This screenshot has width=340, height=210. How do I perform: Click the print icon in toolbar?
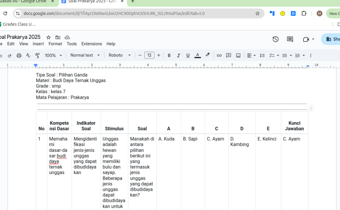[19, 55]
